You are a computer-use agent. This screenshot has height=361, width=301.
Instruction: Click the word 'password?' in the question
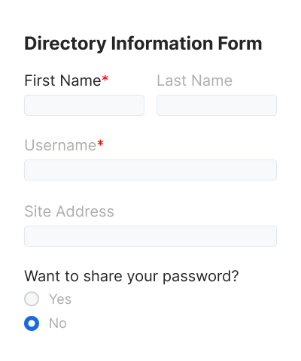click(201, 277)
